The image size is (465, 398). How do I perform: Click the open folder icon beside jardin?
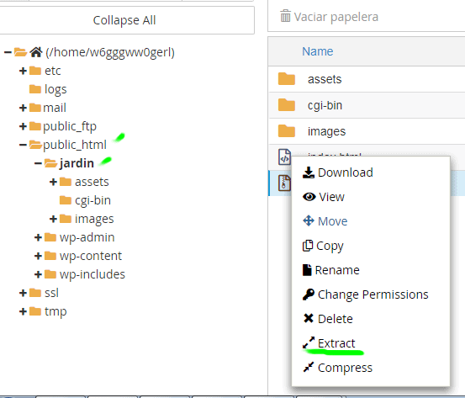[51, 163]
